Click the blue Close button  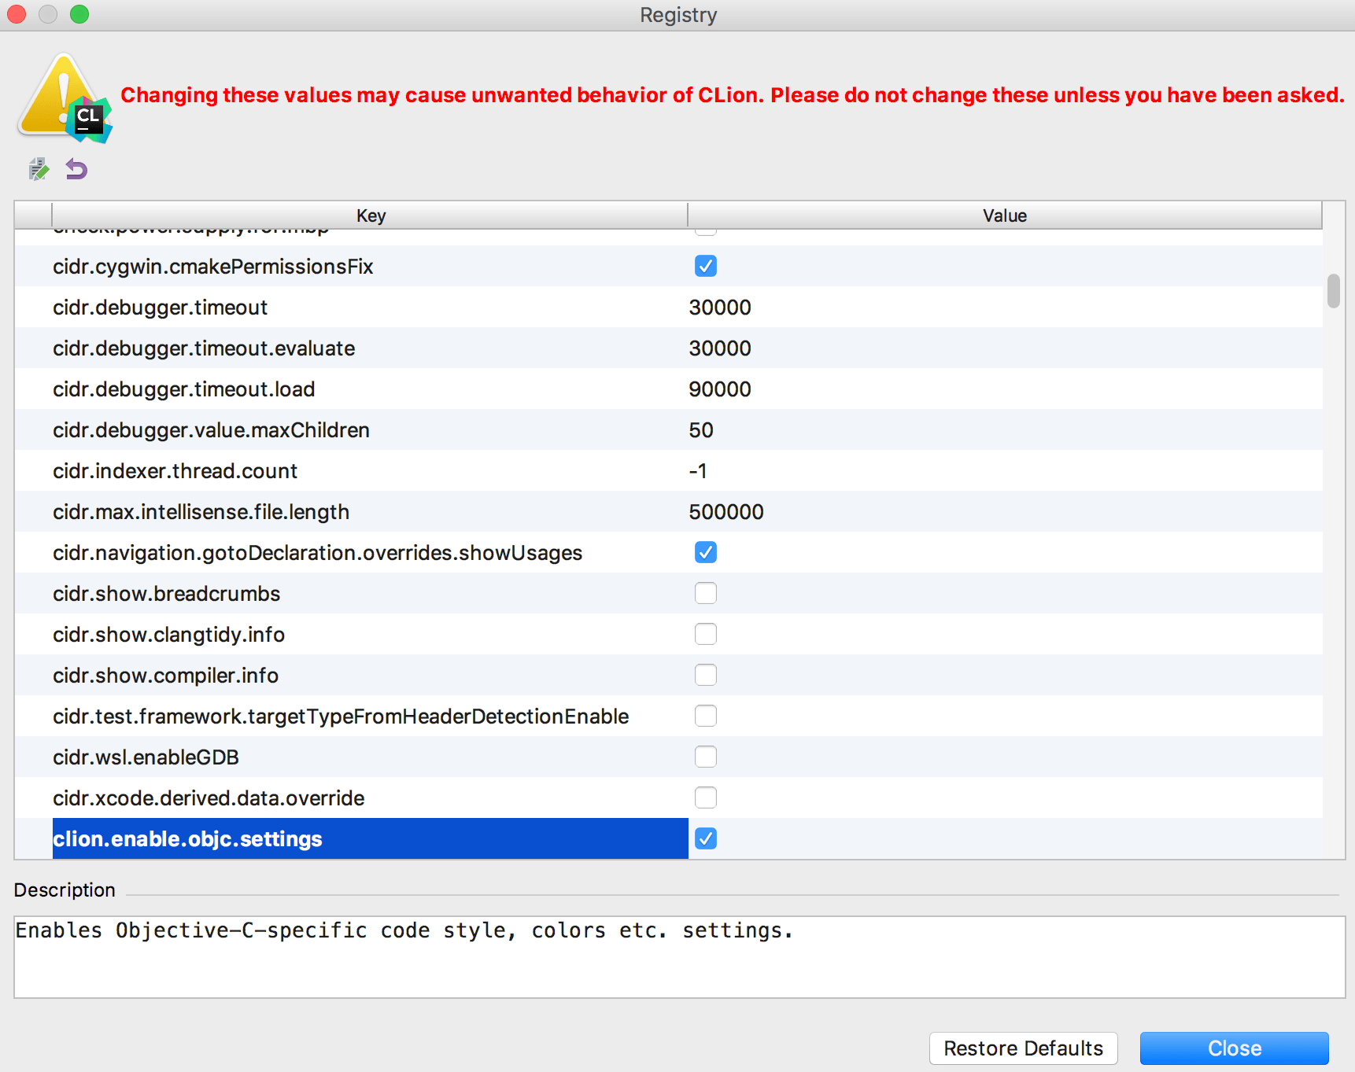point(1233,1048)
